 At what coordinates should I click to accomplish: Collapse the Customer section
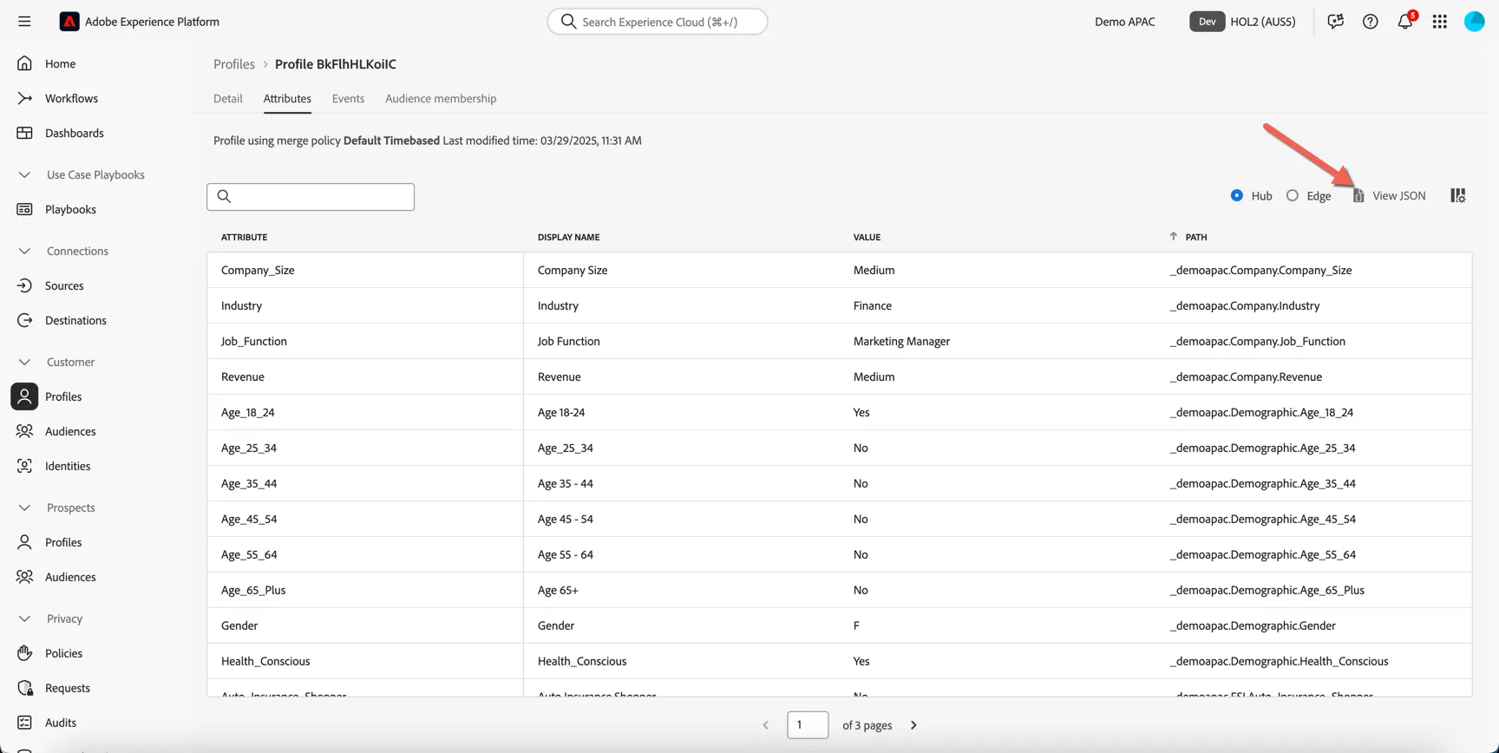point(24,362)
